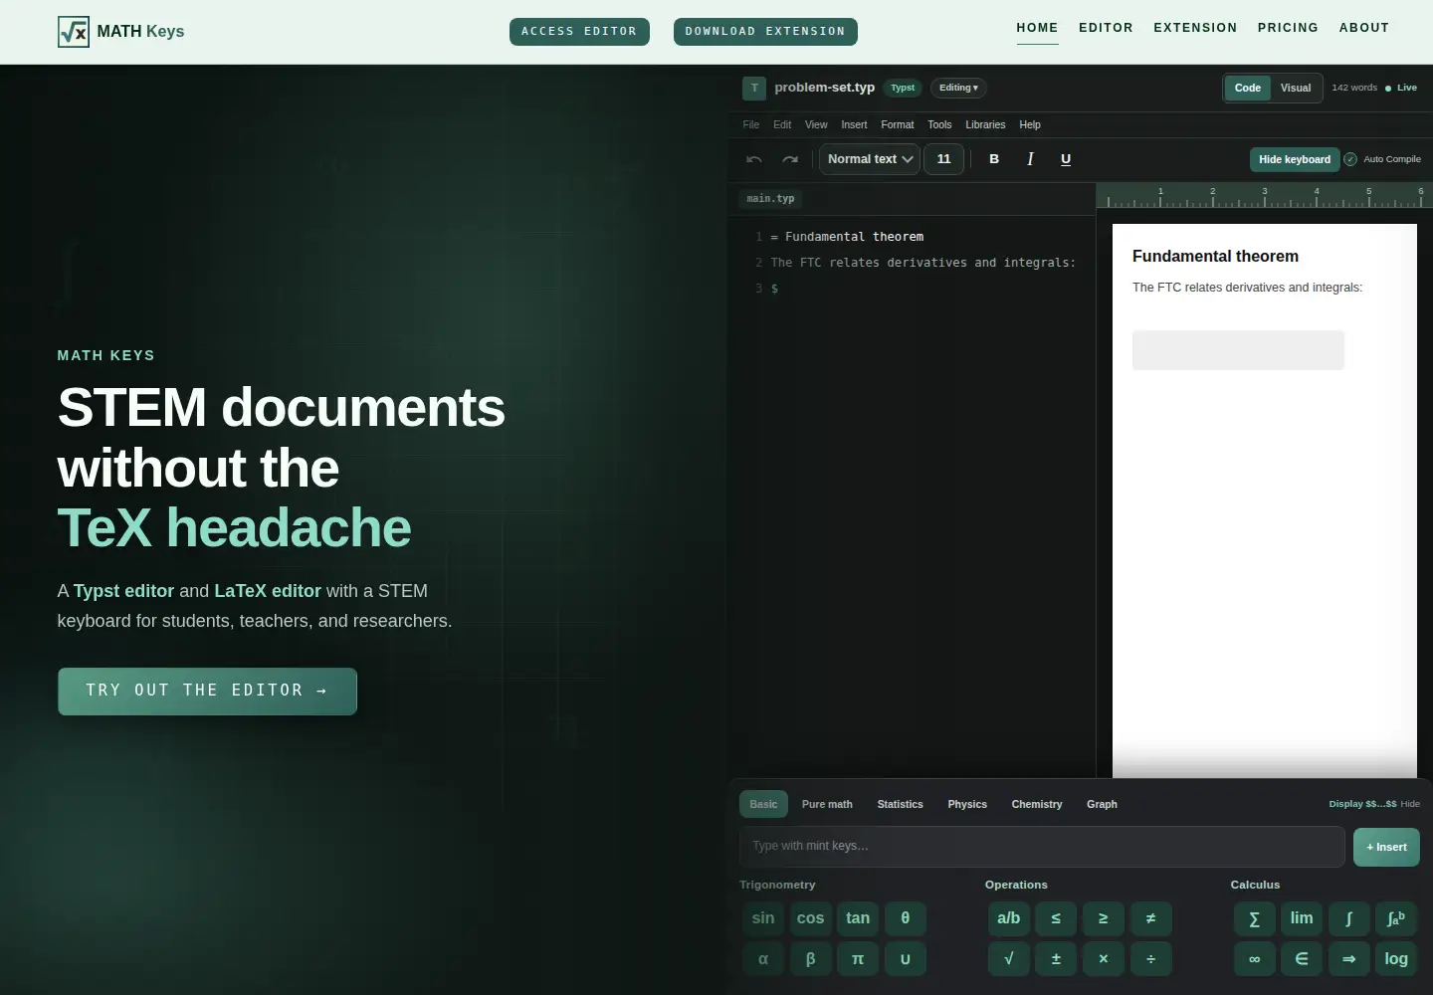Select the Pure math keyboard tab

click(x=827, y=804)
